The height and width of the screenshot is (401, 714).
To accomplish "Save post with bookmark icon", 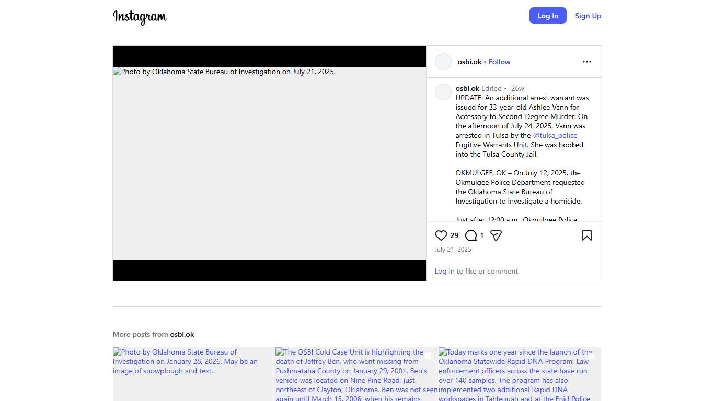I will (586, 235).
